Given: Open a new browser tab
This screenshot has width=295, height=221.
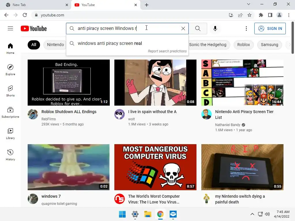Looking at the screenshot, I should 147,5.
